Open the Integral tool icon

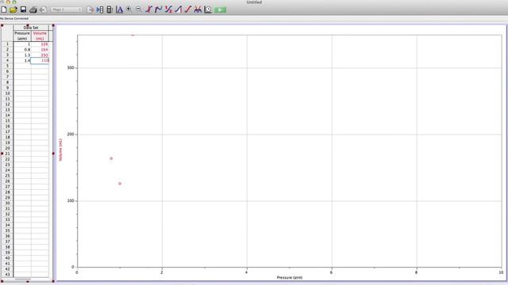(178, 9)
